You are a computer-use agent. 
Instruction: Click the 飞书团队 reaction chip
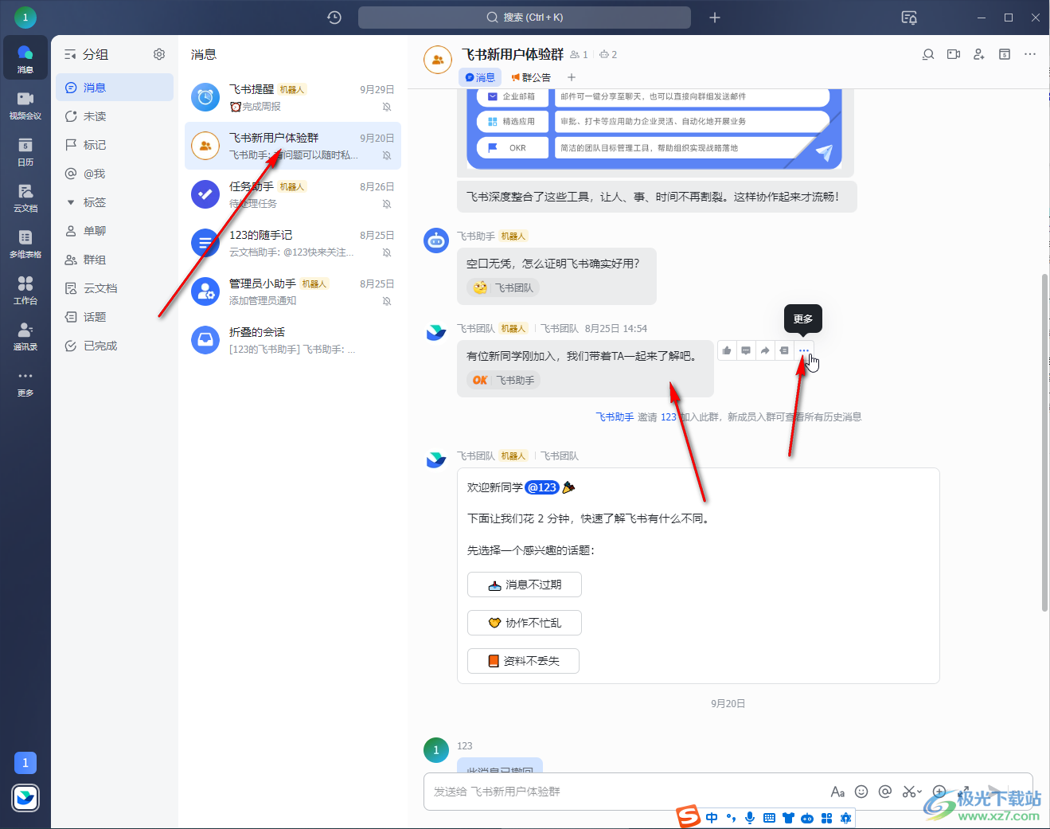[x=504, y=287]
